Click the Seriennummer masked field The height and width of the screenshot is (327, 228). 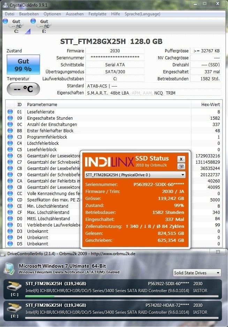[x=115, y=58]
